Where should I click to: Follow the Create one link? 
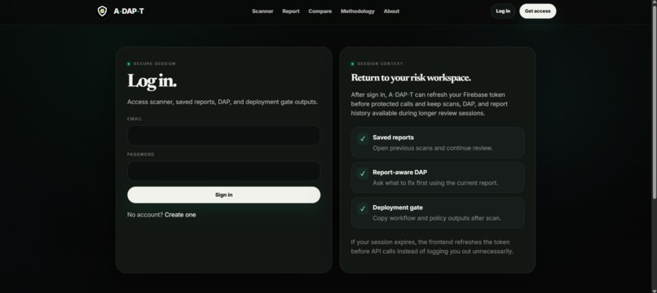pos(180,215)
